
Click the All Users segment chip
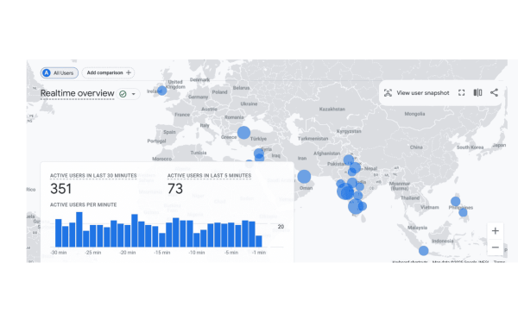(x=60, y=73)
